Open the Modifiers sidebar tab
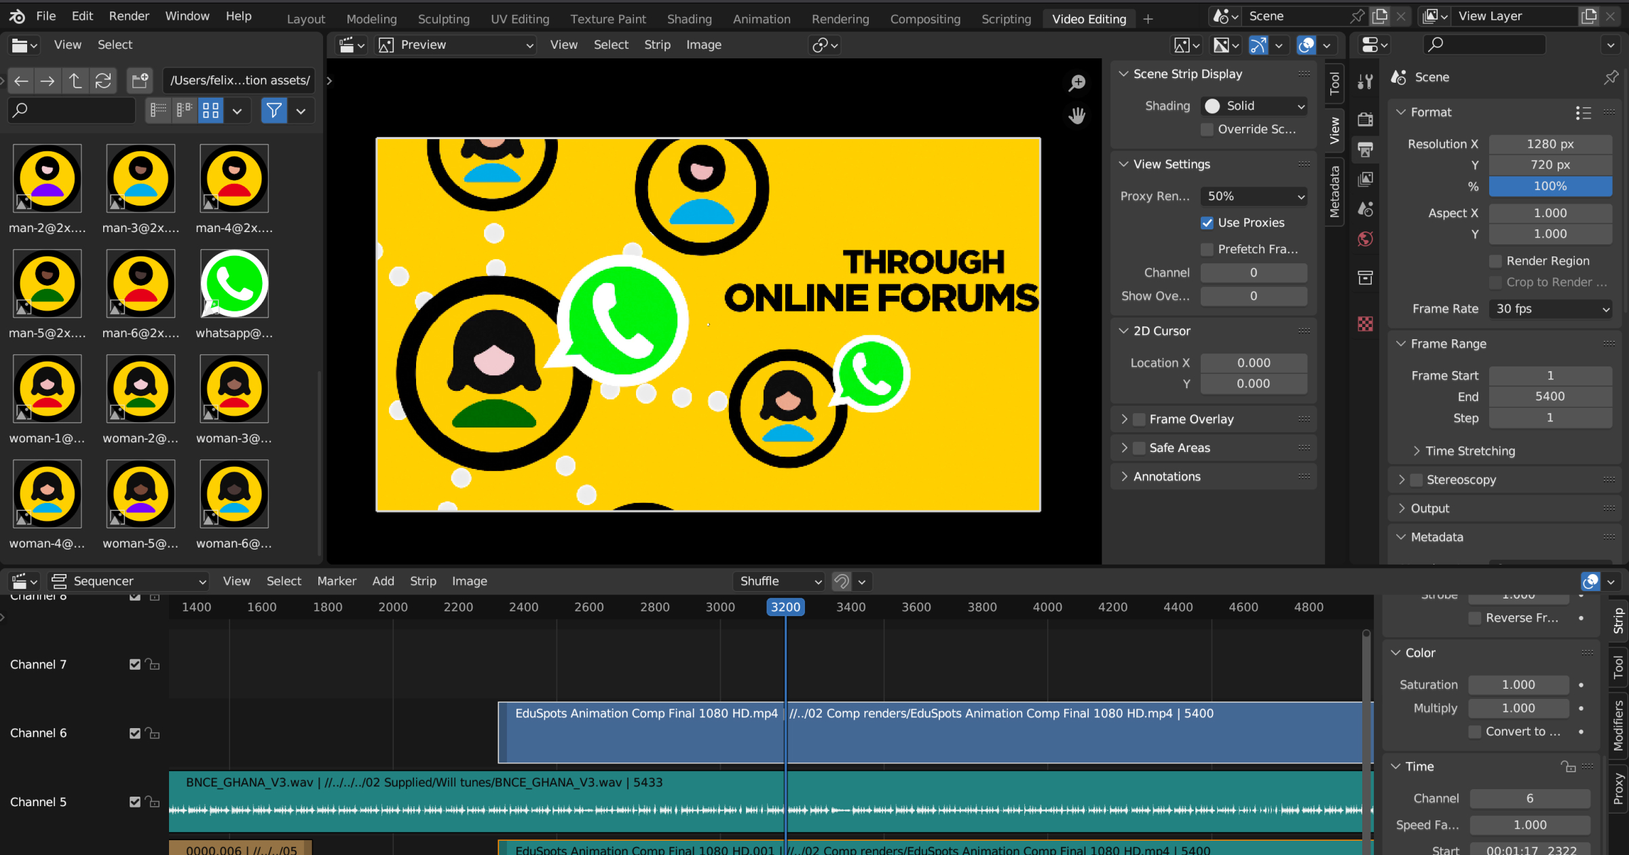 point(1619,725)
